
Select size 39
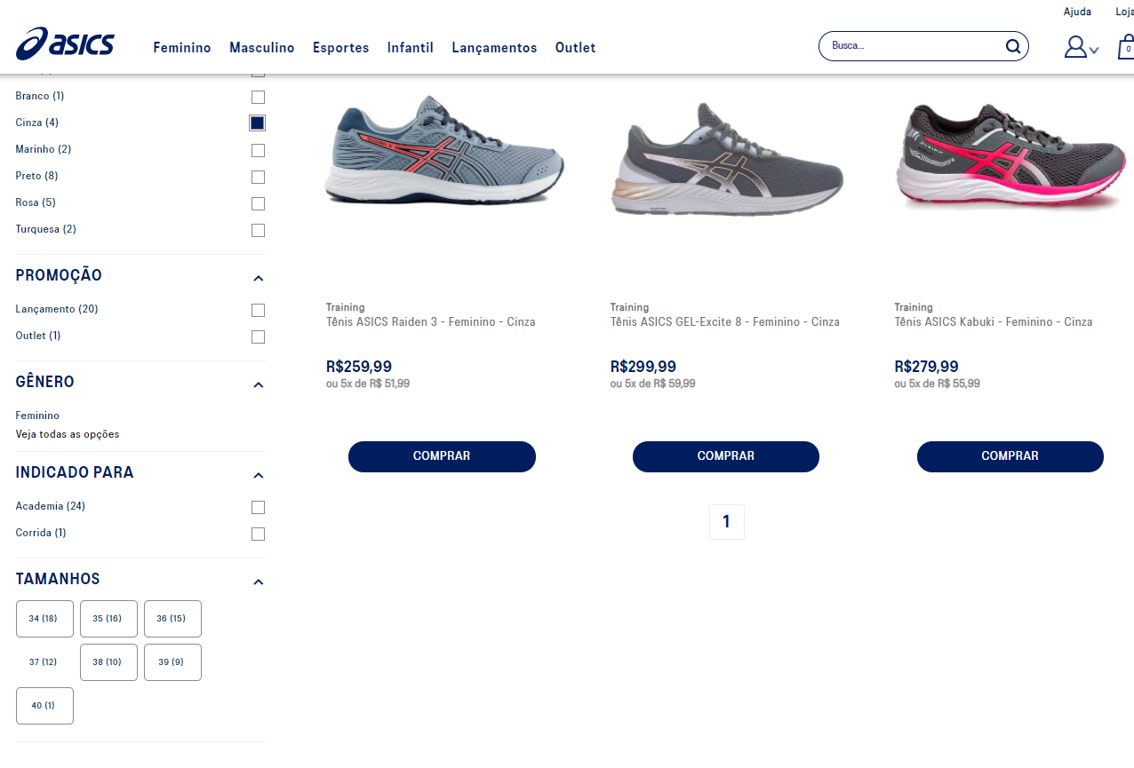point(172,662)
